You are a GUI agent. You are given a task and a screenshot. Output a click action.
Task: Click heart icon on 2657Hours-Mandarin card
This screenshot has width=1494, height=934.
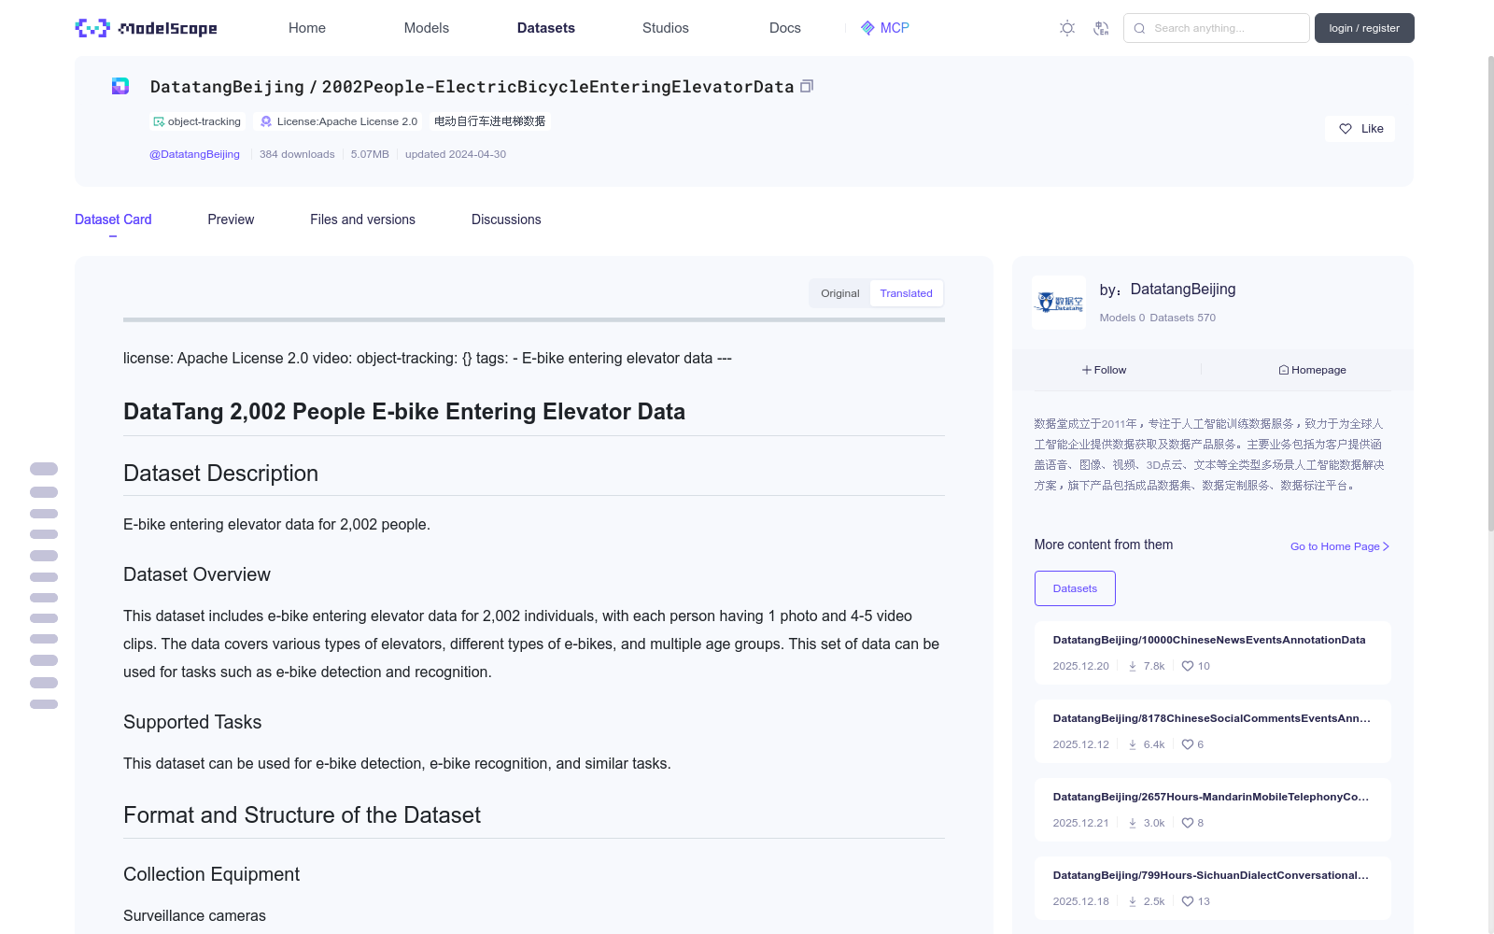point(1188,823)
